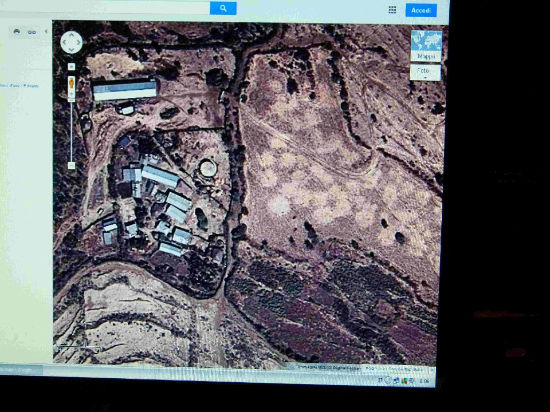Pan the map down with south arrow

pos(72,50)
